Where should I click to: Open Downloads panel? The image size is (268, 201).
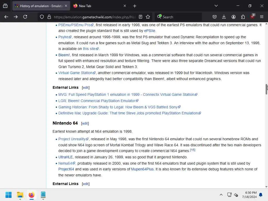[224, 17]
